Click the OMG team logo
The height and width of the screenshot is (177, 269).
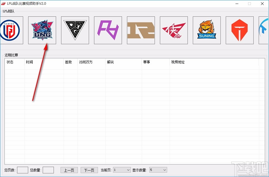tap(75, 30)
